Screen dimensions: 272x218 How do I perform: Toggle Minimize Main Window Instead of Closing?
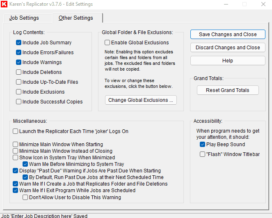15,151
